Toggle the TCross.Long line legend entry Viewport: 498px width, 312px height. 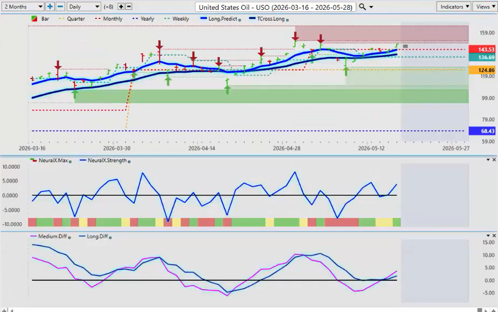point(267,19)
